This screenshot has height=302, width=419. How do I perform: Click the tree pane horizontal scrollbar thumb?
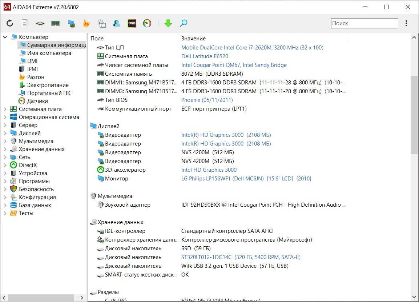click(x=41, y=298)
